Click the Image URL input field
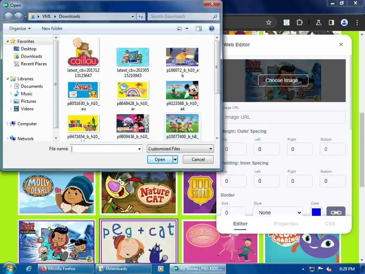The height and width of the screenshot is (274, 365). pos(283,117)
